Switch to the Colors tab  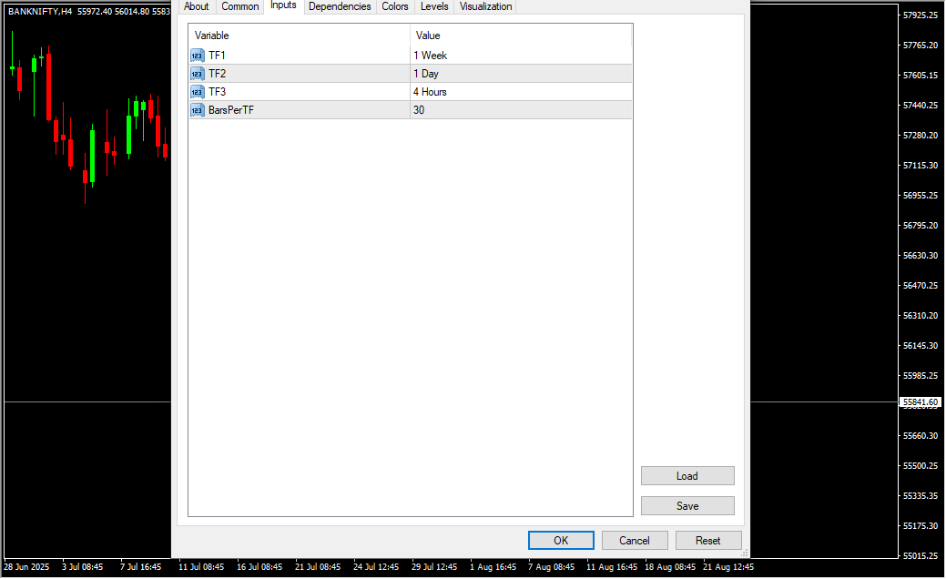[395, 6]
